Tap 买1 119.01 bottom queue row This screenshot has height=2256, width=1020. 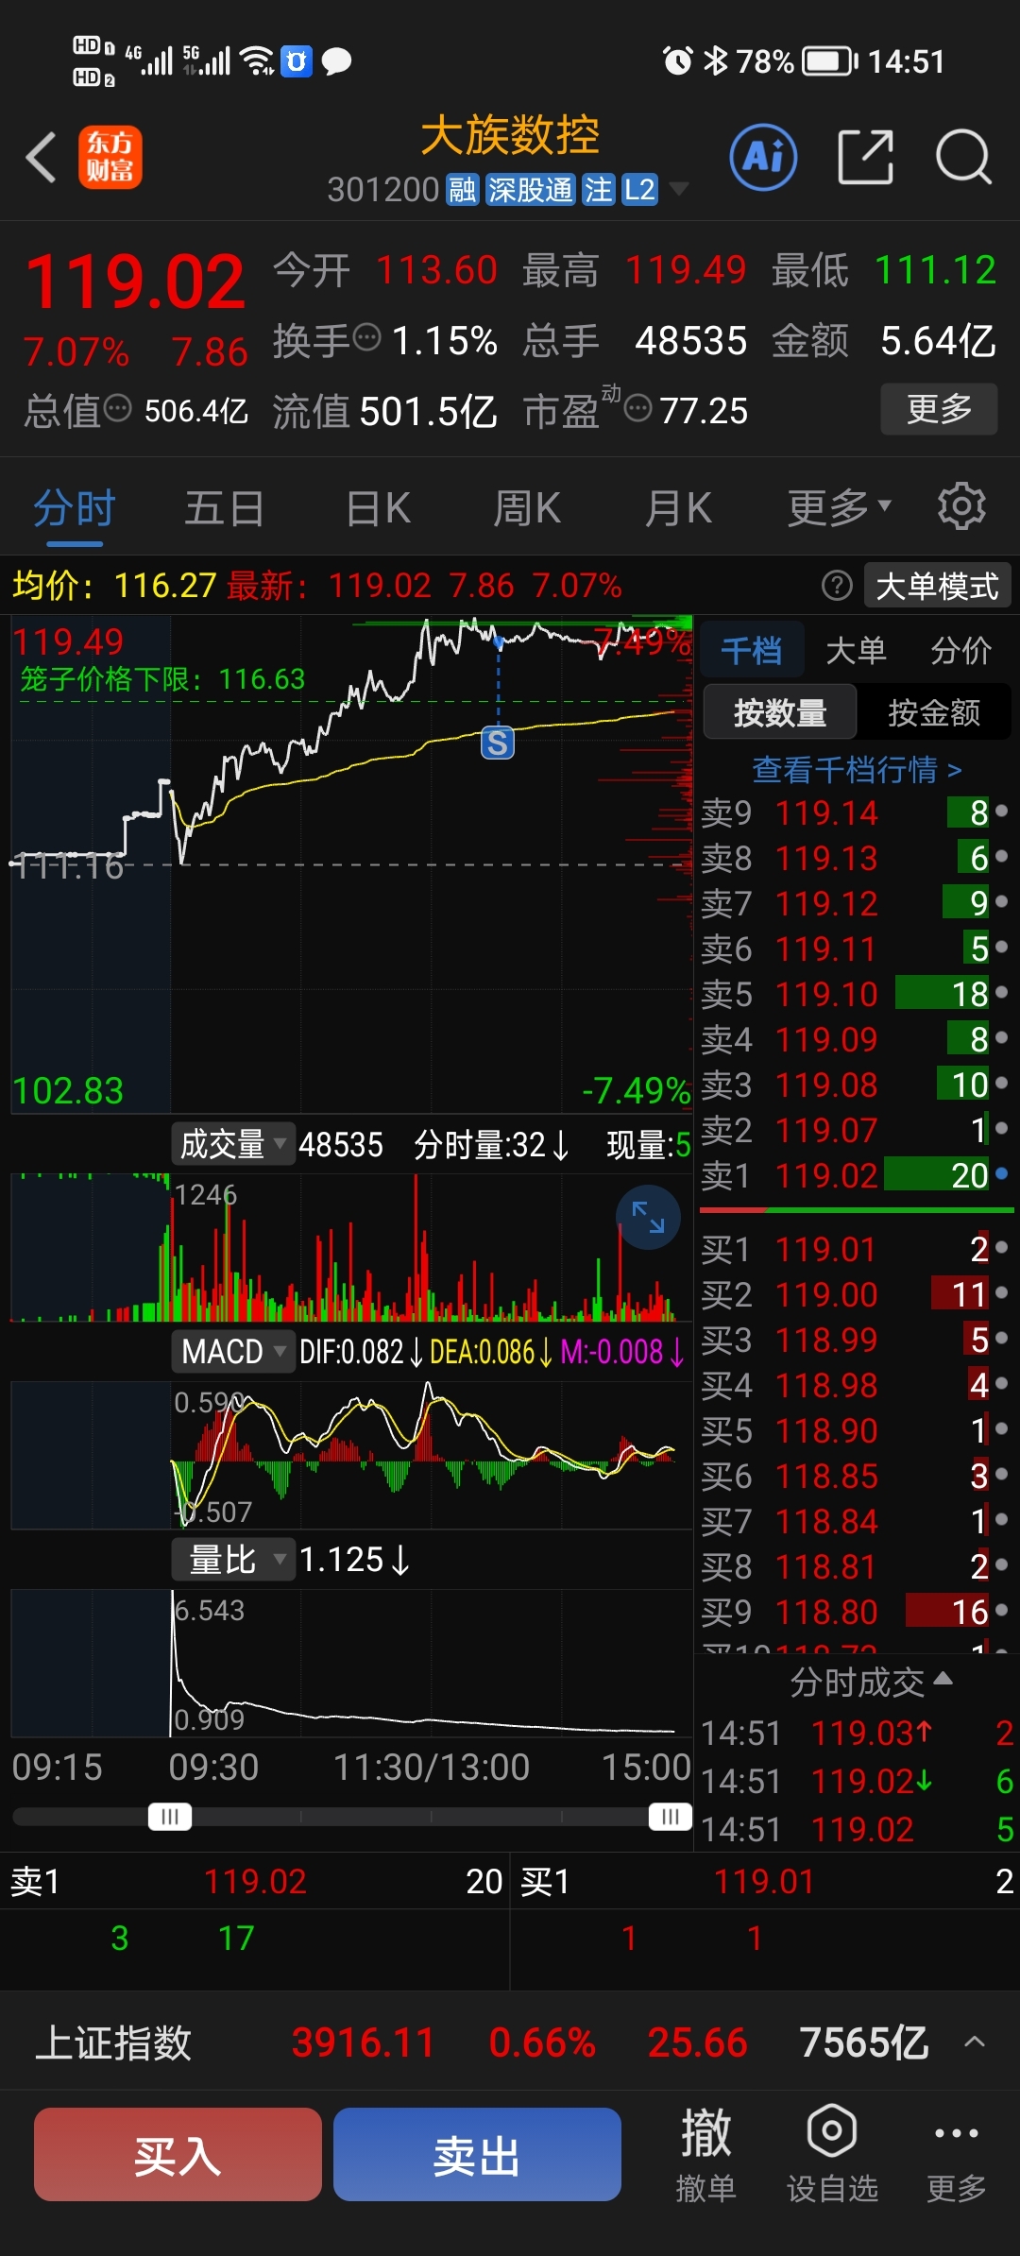click(765, 1881)
